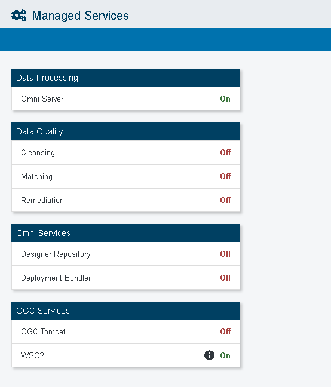331x387 pixels.
Task: Select the Data Quality section header
Action: [x=125, y=131]
